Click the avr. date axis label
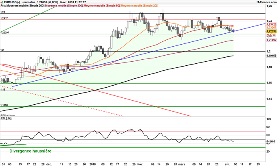The width and height of the screenshot is (277, 166). (x=227, y=164)
